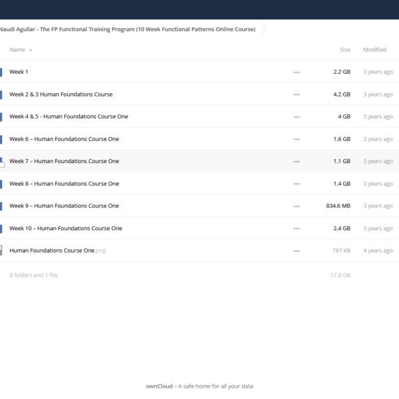
Task: Open Human Foundations Course One.png file
Action: click(57, 251)
